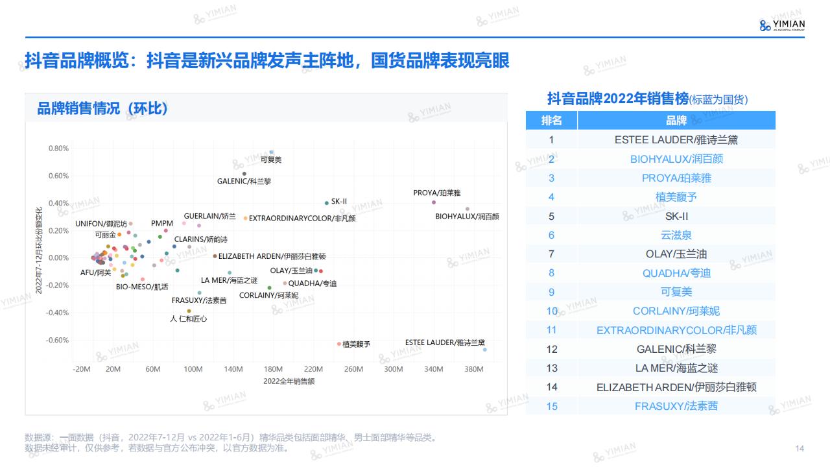This screenshot has height=467, width=830.
Task: Click the BIO-MESO/肌活 chart label
Action: [x=142, y=287]
